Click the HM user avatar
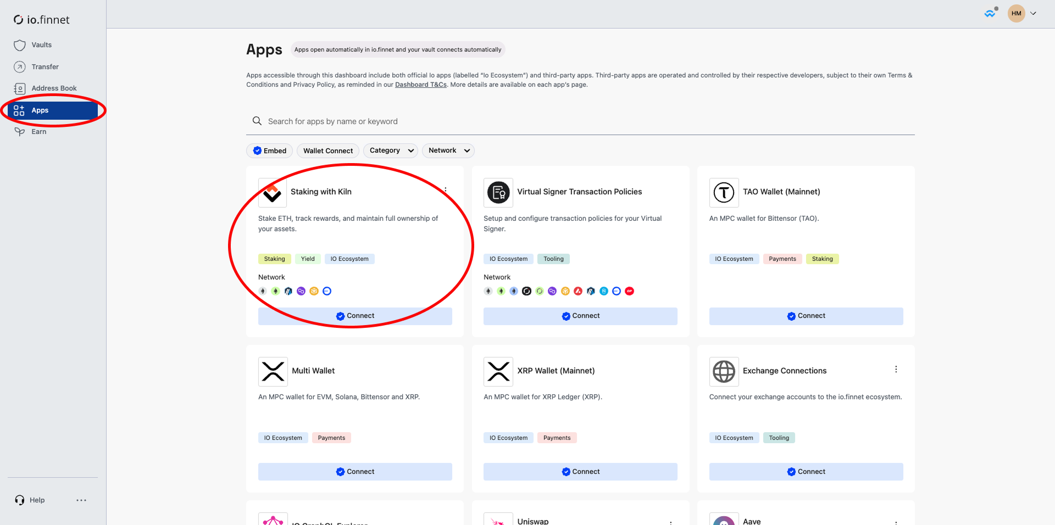The height and width of the screenshot is (525, 1055). click(x=1017, y=13)
